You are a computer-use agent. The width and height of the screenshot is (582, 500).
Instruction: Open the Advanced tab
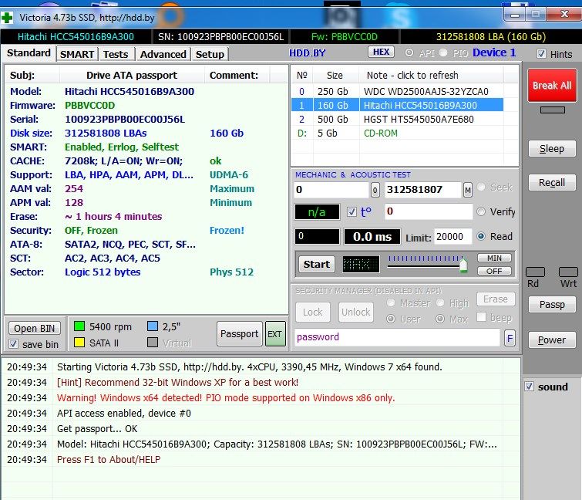pyautogui.click(x=163, y=54)
